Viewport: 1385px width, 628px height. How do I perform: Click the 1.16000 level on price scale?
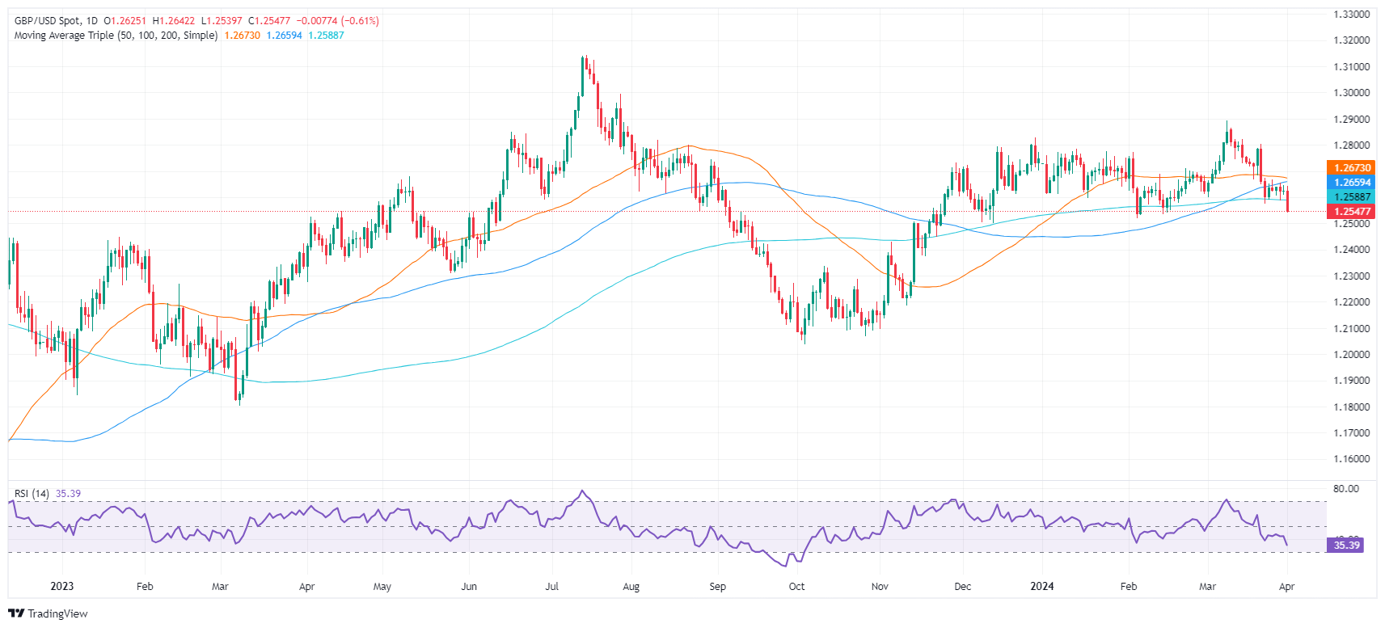(1351, 459)
